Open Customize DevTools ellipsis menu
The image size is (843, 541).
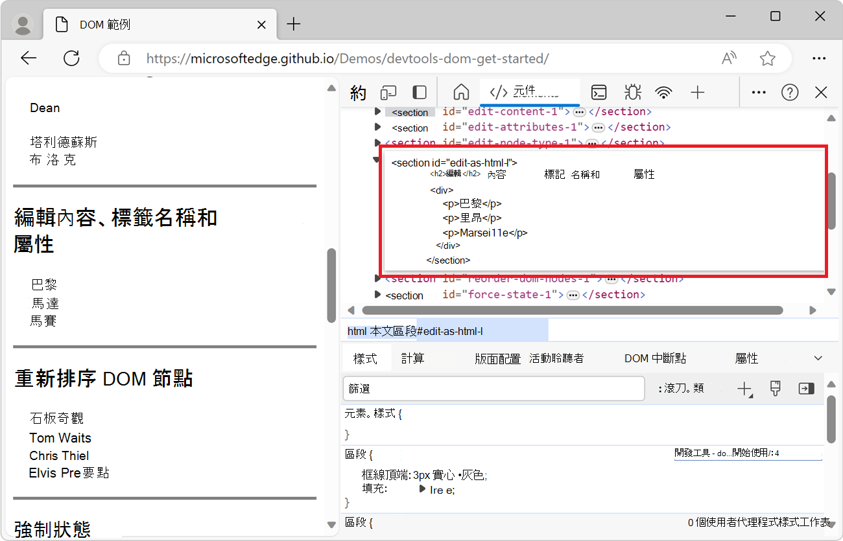(x=759, y=92)
